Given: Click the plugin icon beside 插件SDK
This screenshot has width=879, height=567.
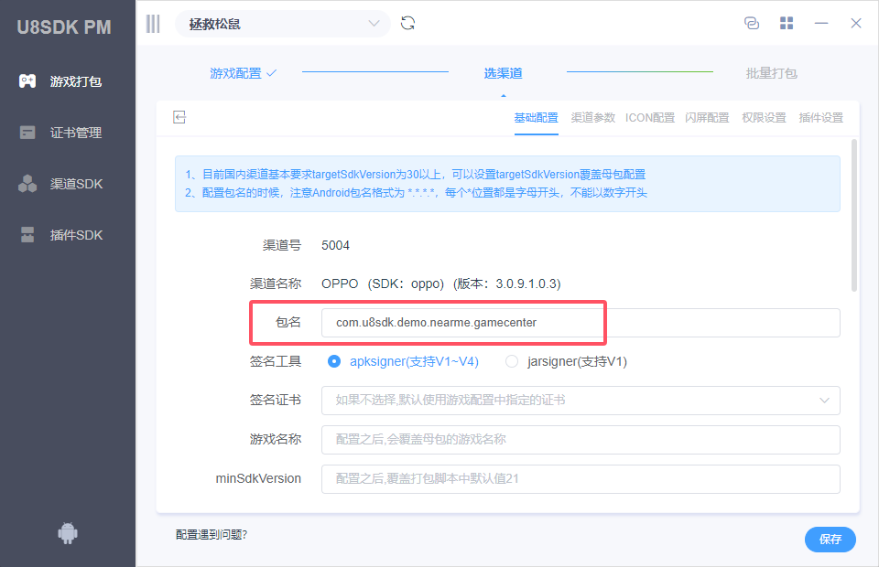Looking at the screenshot, I should point(27,235).
